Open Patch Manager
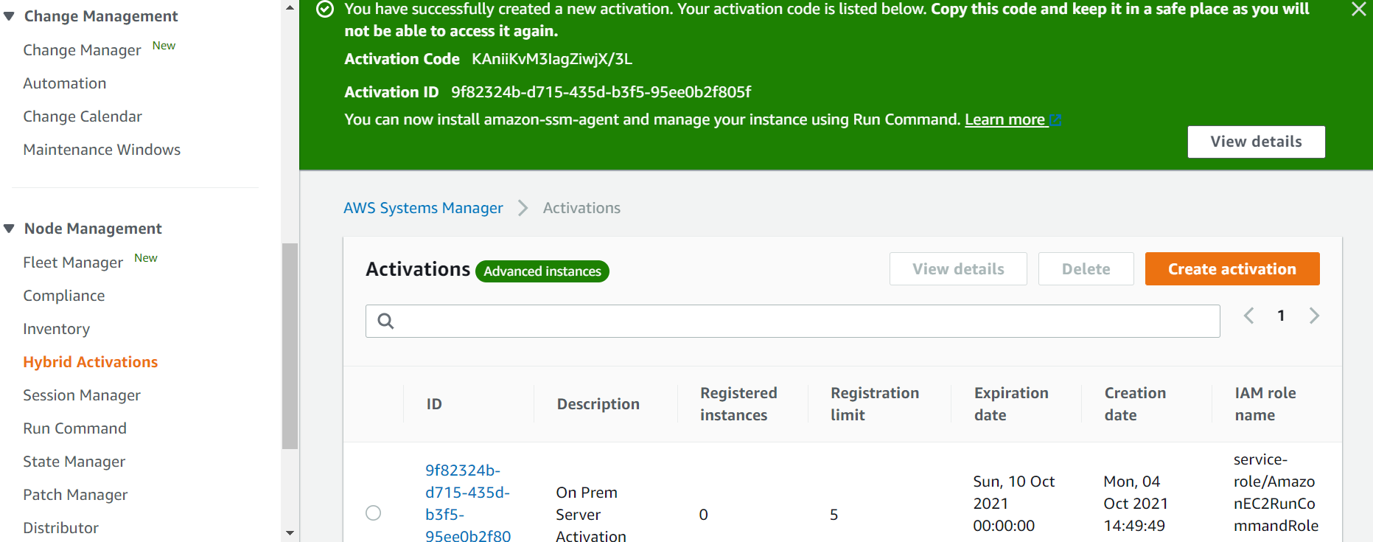Viewport: 1373px width, 542px height. (75, 495)
